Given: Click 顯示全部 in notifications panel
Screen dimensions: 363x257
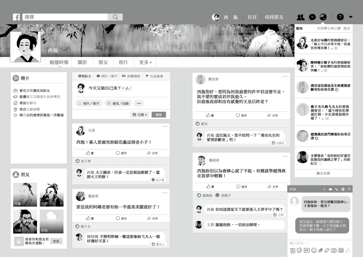Looking at the screenshot, I should pos(323,173).
